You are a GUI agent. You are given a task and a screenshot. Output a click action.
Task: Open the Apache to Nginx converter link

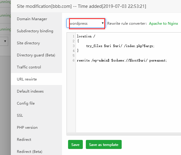164,24
